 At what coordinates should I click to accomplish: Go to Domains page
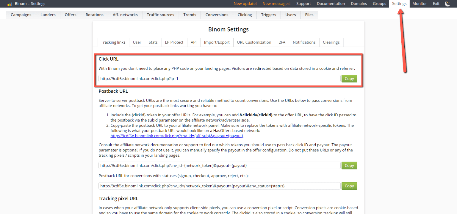(x=359, y=4)
